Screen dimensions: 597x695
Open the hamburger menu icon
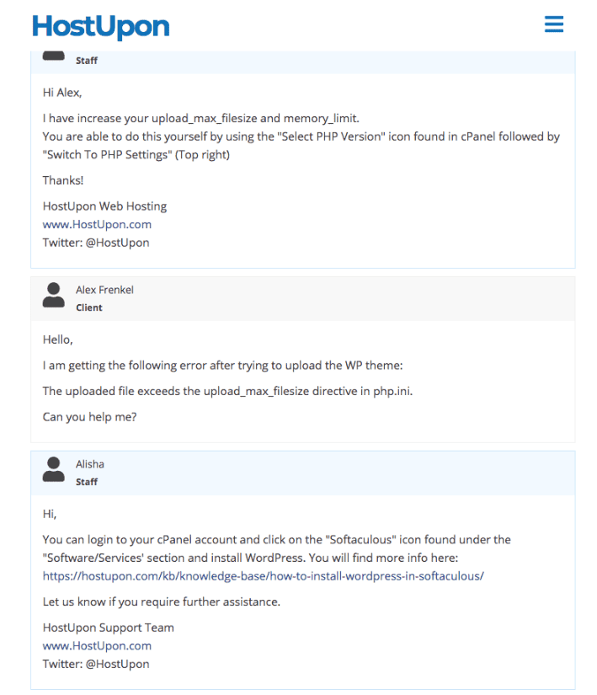(x=553, y=24)
